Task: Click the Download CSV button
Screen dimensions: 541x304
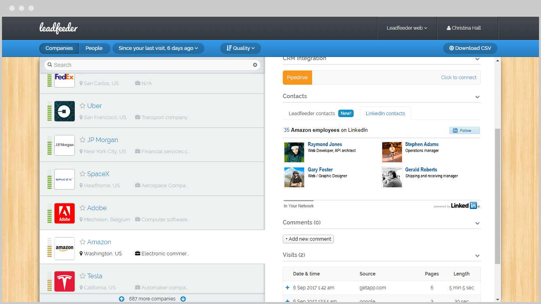Action: pos(470,48)
